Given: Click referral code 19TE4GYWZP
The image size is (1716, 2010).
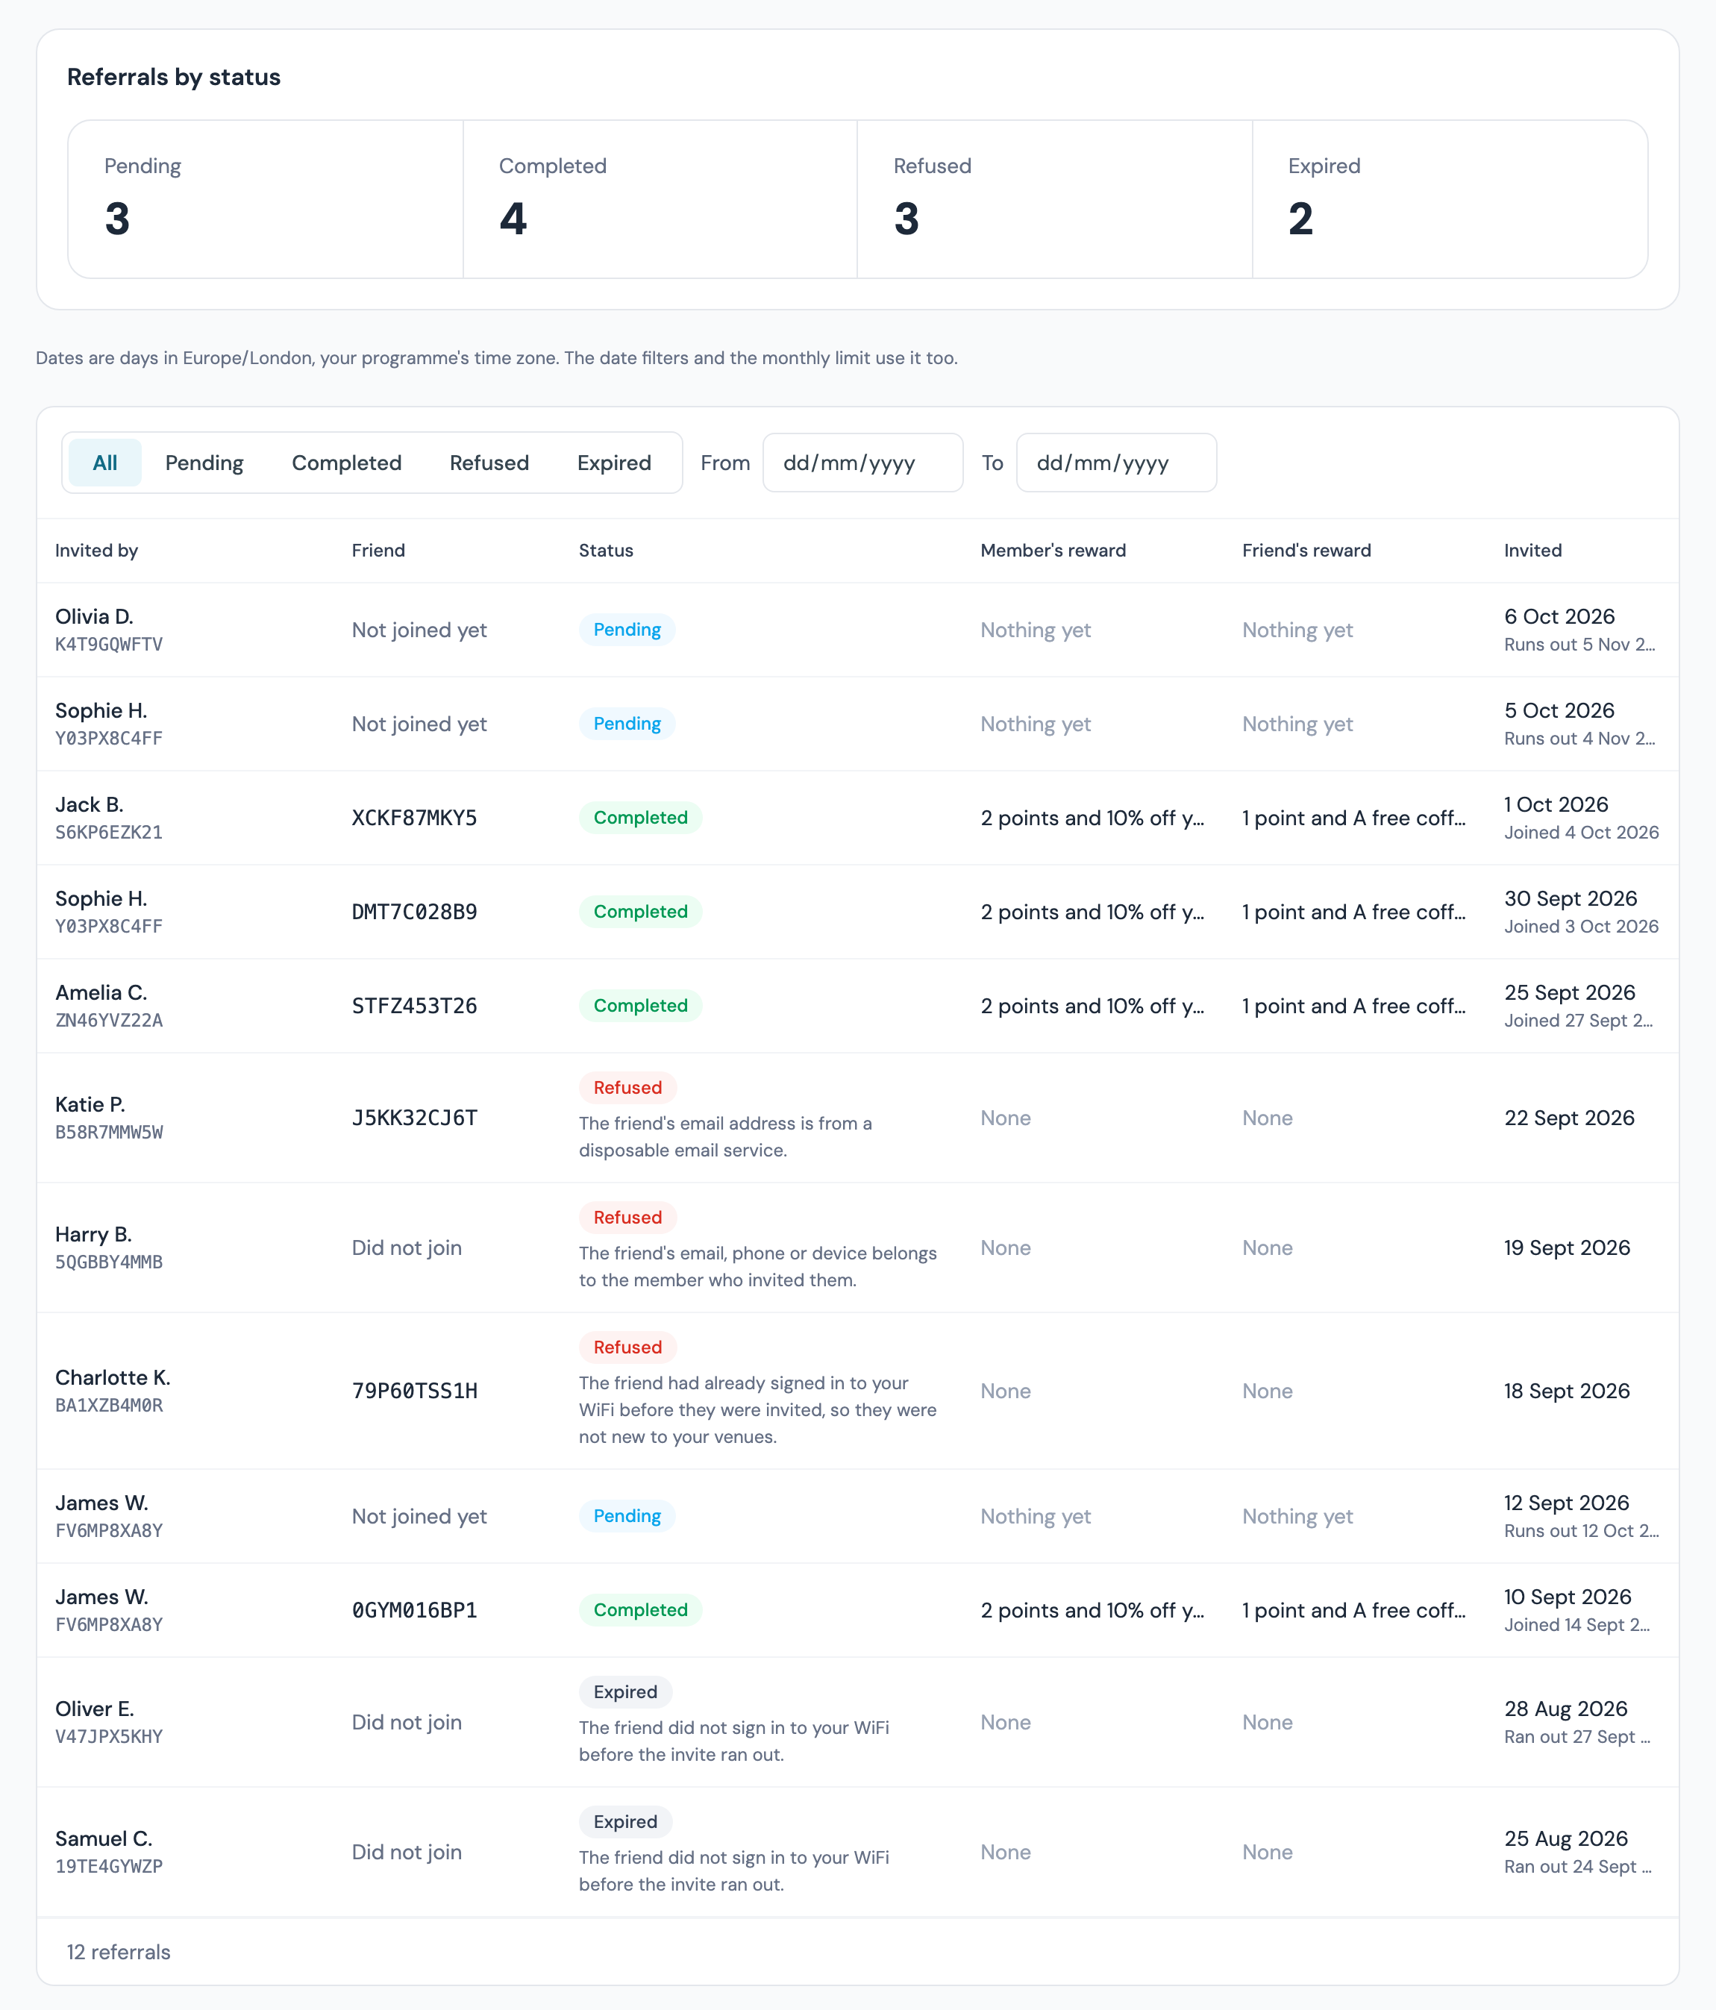Looking at the screenshot, I should coord(109,1867).
